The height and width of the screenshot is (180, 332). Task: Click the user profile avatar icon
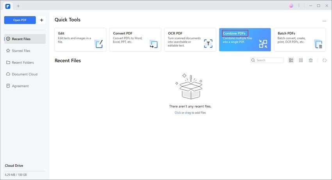pyautogui.click(x=291, y=6)
